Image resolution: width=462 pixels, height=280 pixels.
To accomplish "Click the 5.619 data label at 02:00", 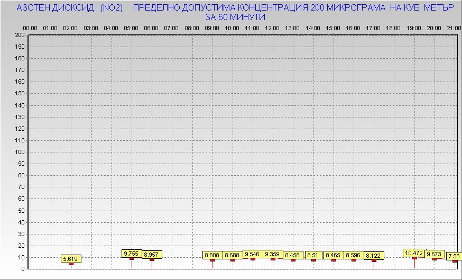I will pos(71,259).
